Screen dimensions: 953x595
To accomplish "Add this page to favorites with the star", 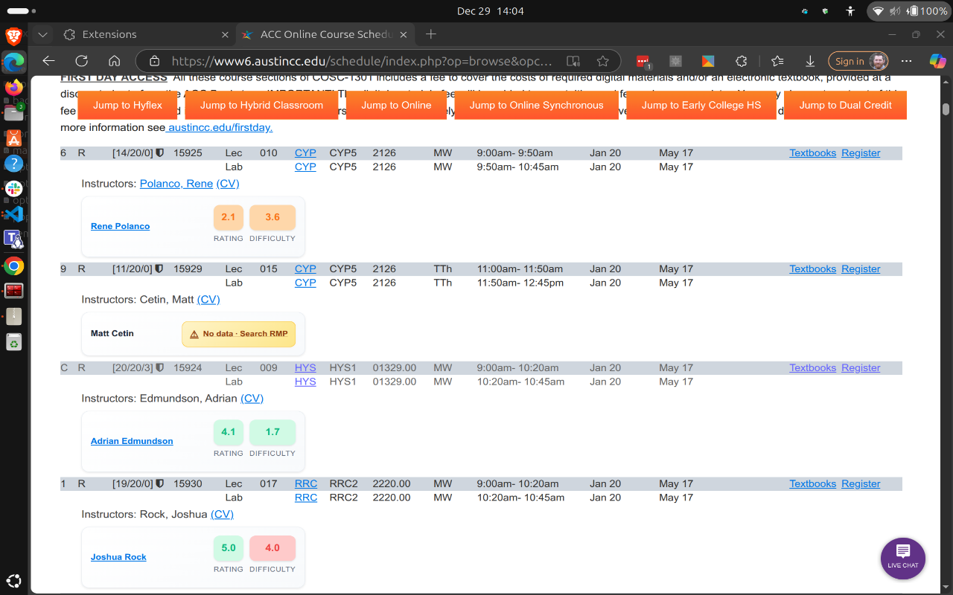I will point(603,61).
